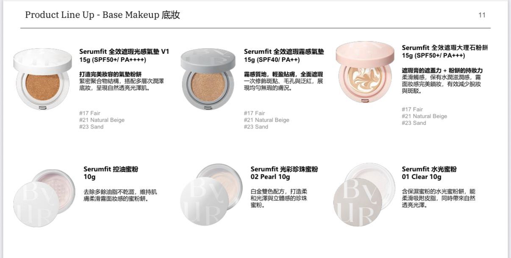Click the 遮瑕膏的遮蓋力 + 粉餅的持妝力 tagline
The width and height of the screenshot is (511, 258).
tap(442, 71)
